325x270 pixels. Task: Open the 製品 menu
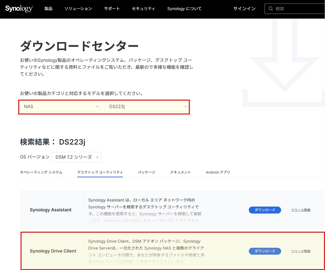[x=48, y=9]
